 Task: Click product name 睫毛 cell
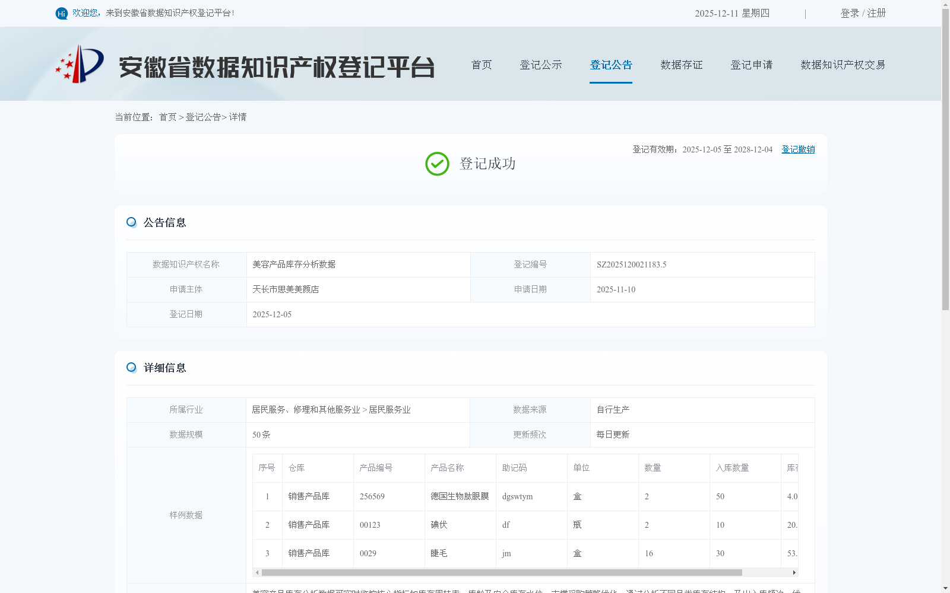[x=439, y=553]
